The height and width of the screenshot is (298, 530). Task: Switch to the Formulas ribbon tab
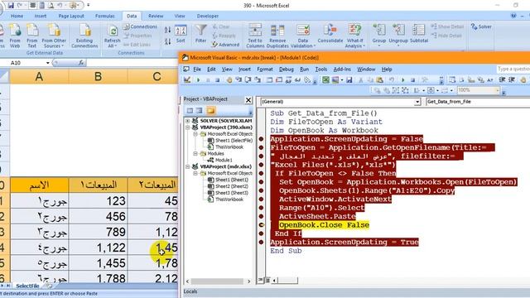(x=105, y=16)
